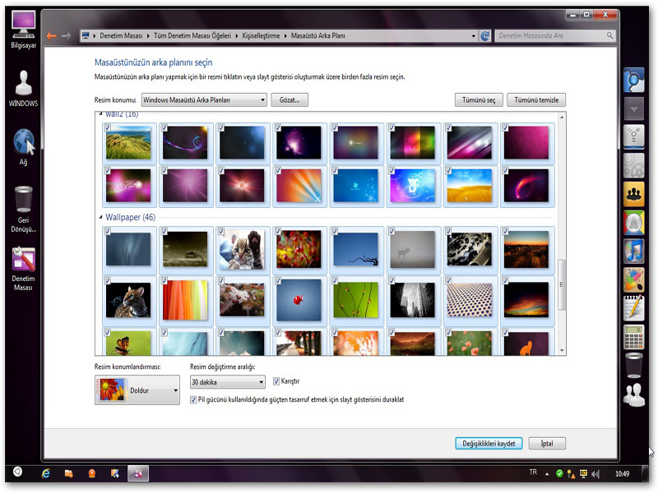Open the Doldur picture position dropdown
The image size is (658, 493).
click(137, 391)
